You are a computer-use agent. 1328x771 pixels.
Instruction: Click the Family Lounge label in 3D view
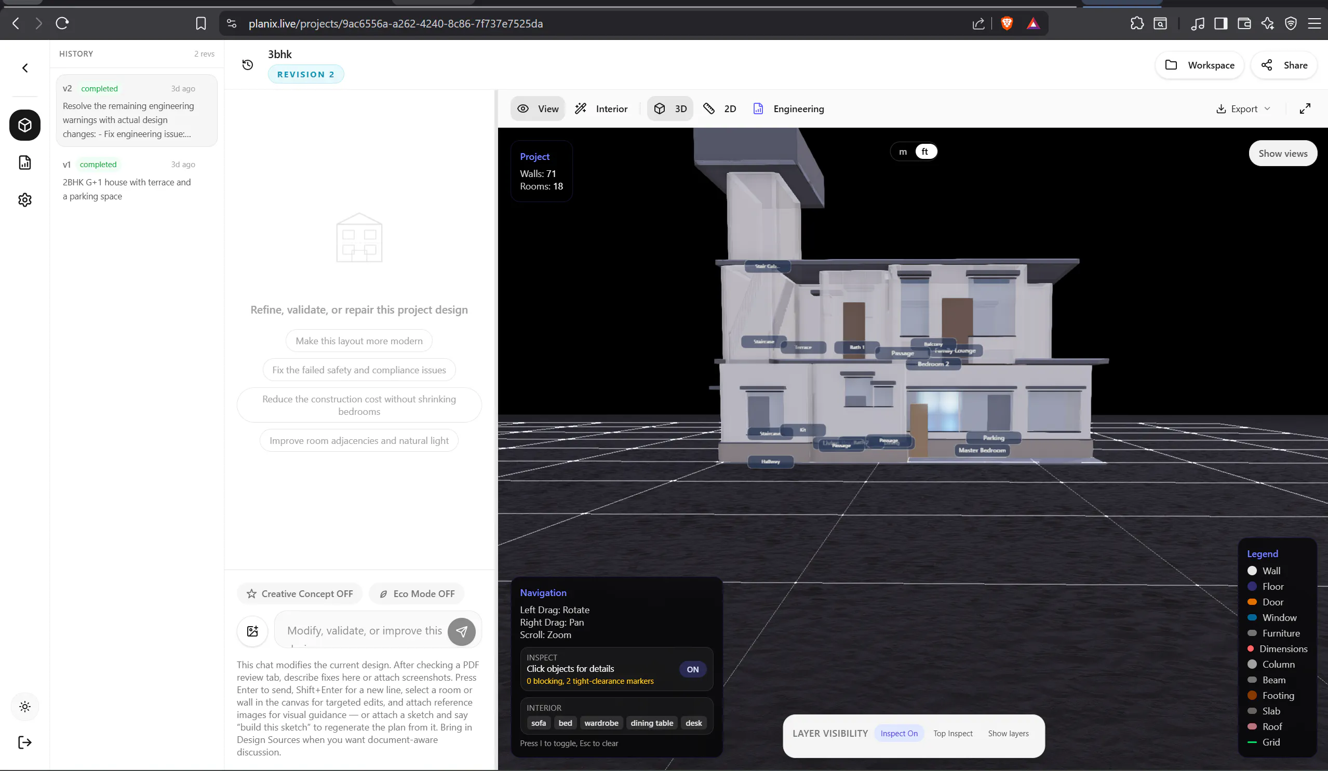pyautogui.click(x=958, y=351)
